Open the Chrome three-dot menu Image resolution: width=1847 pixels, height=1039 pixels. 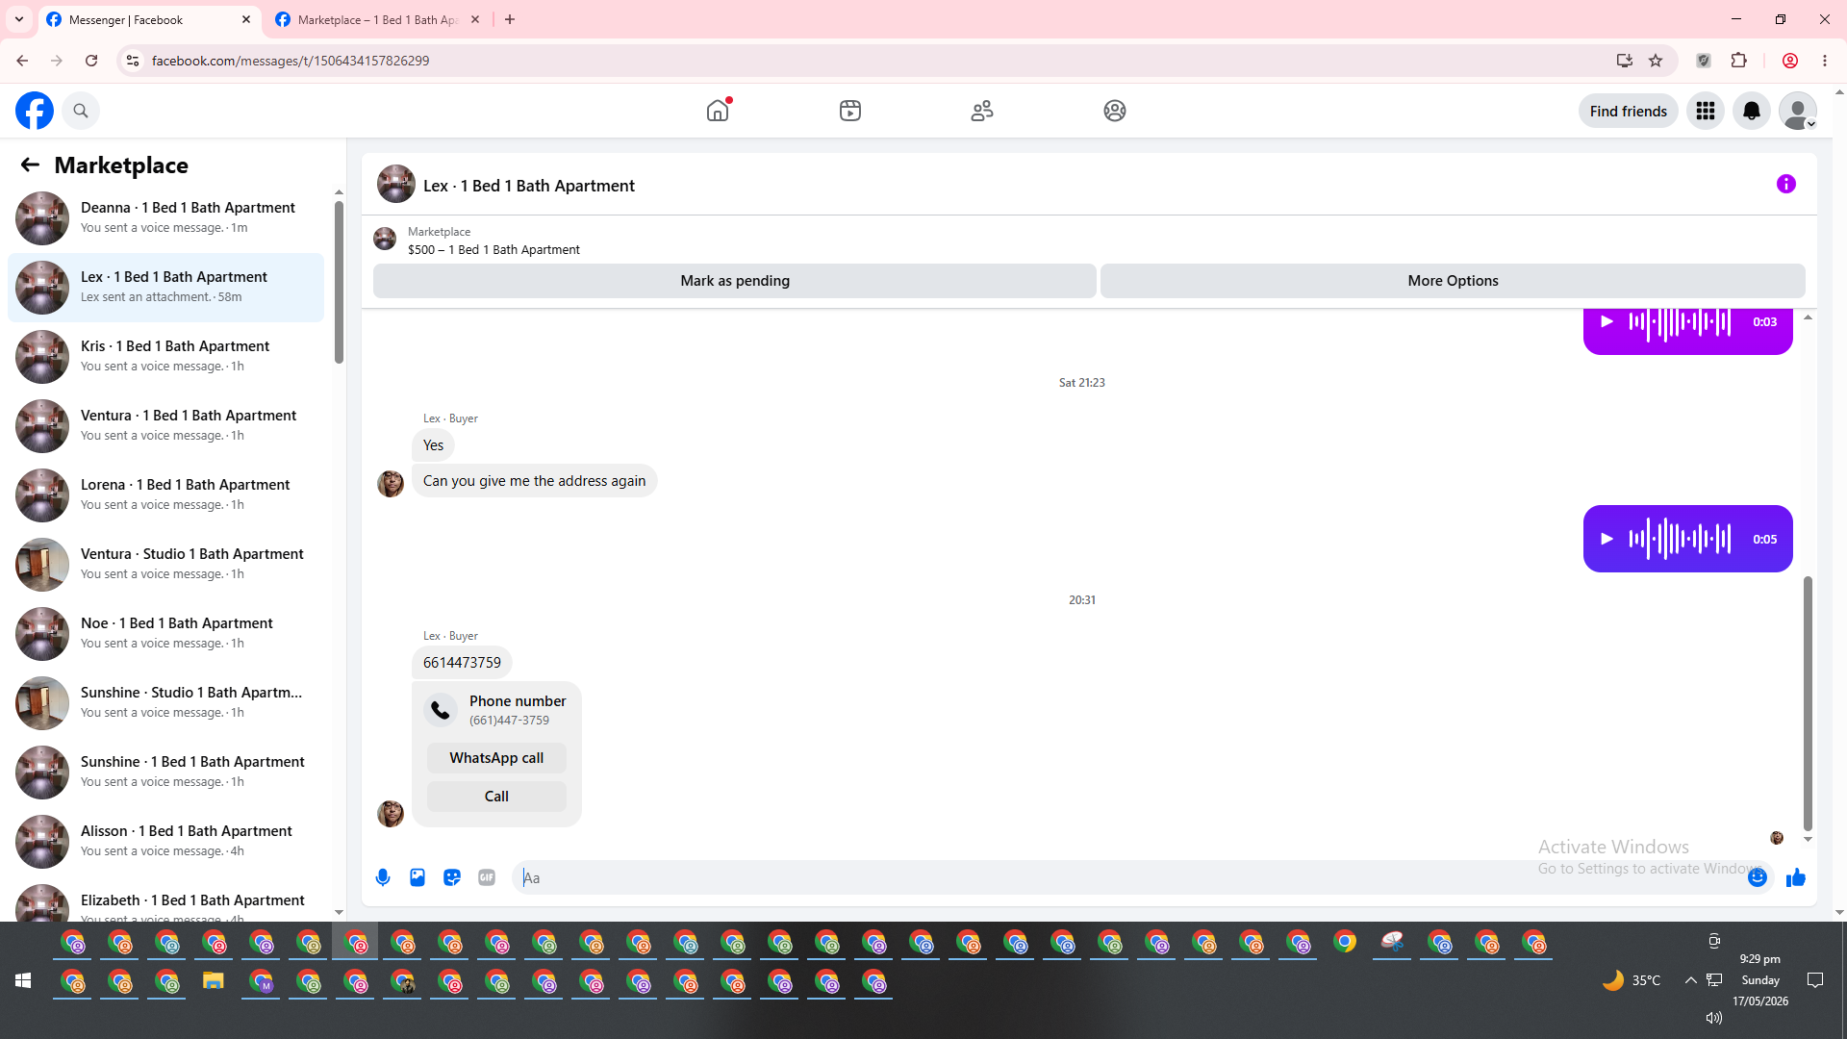click(x=1825, y=61)
